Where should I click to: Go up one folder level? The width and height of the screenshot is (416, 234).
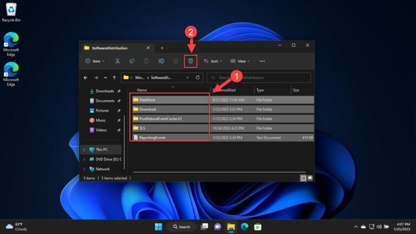(114, 77)
